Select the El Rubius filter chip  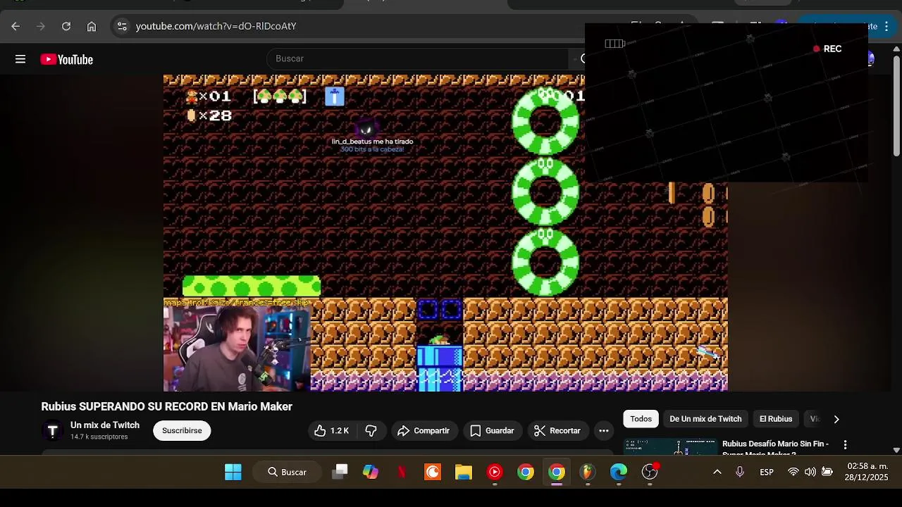[x=776, y=419]
